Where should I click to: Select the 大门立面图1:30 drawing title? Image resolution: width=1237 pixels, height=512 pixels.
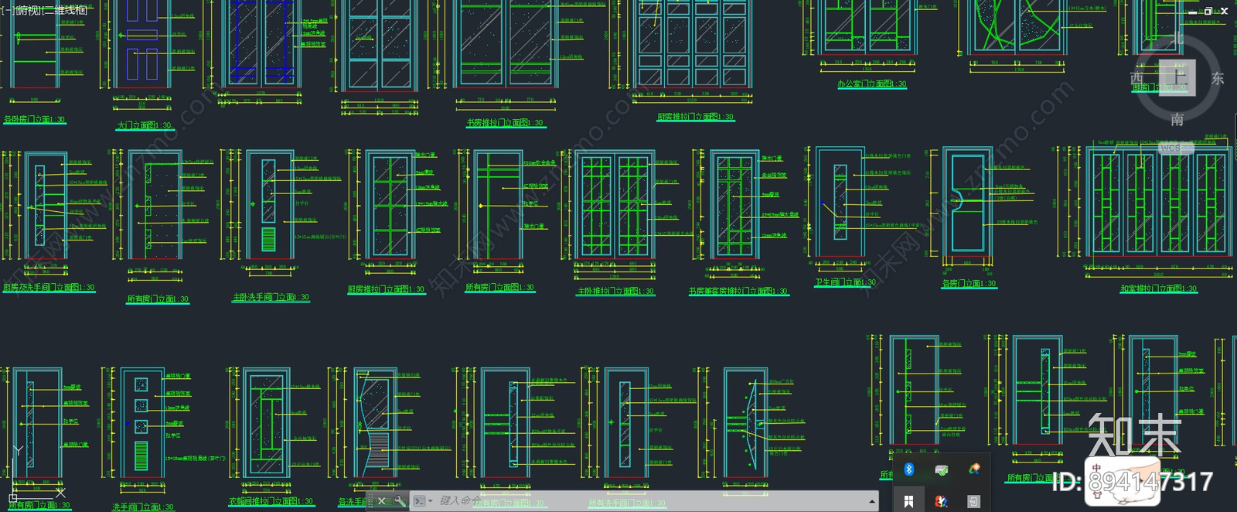pyautogui.click(x=144, y=125)
